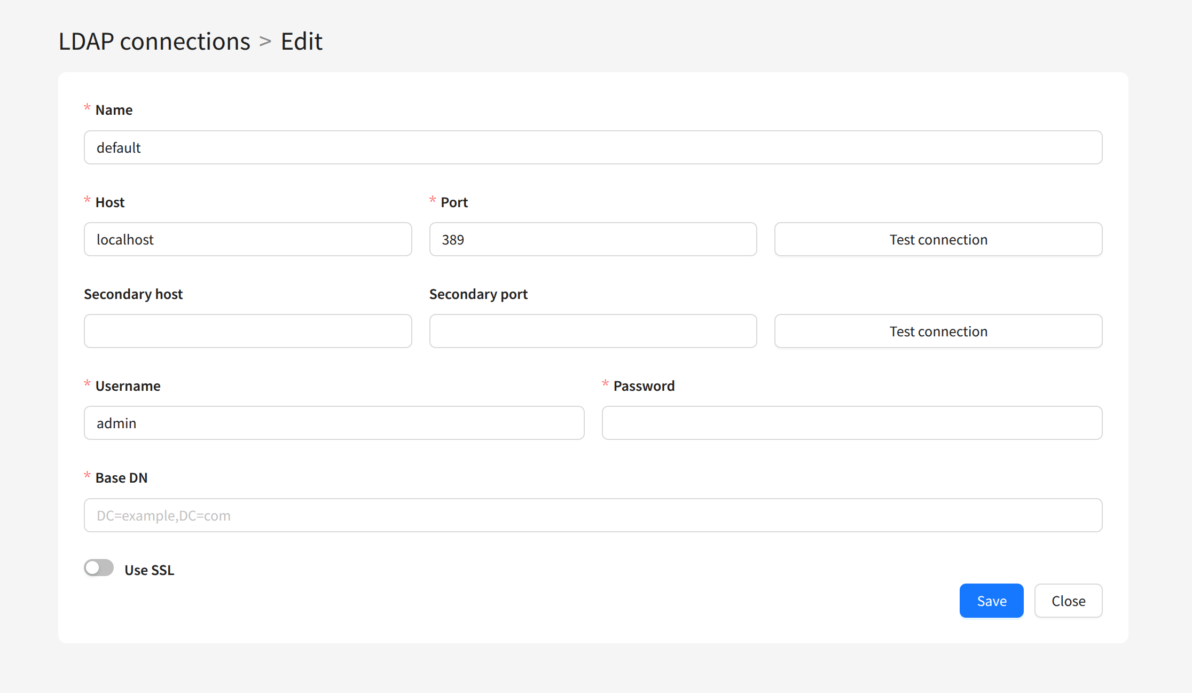
Task: Select the Port field showing 389
Action: 593,239
